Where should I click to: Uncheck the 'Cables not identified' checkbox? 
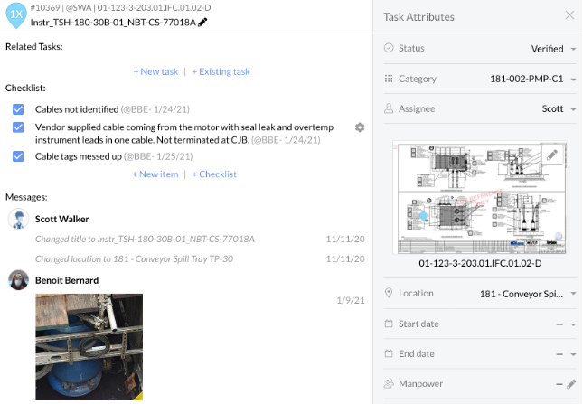click(18, 109)
